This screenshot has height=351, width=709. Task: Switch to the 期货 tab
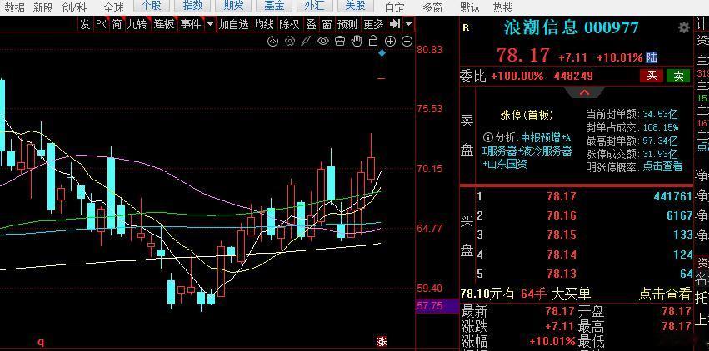point(233,6)
